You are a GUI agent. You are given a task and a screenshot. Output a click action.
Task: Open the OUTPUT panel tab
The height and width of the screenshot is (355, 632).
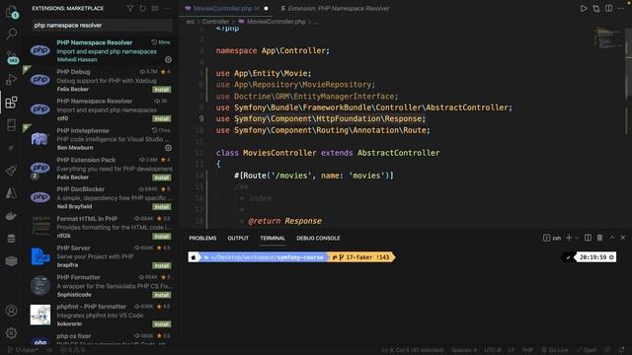(238, 239)
